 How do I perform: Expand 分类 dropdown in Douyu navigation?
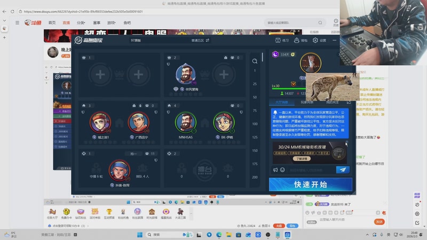coord(81,23)
